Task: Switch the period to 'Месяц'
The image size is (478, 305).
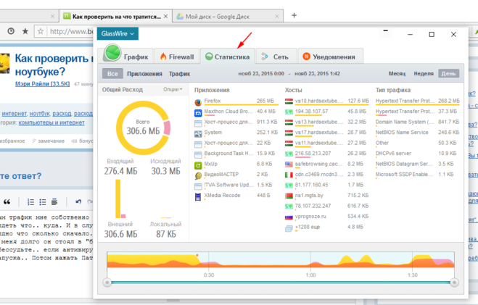Action: pos(397,74)
